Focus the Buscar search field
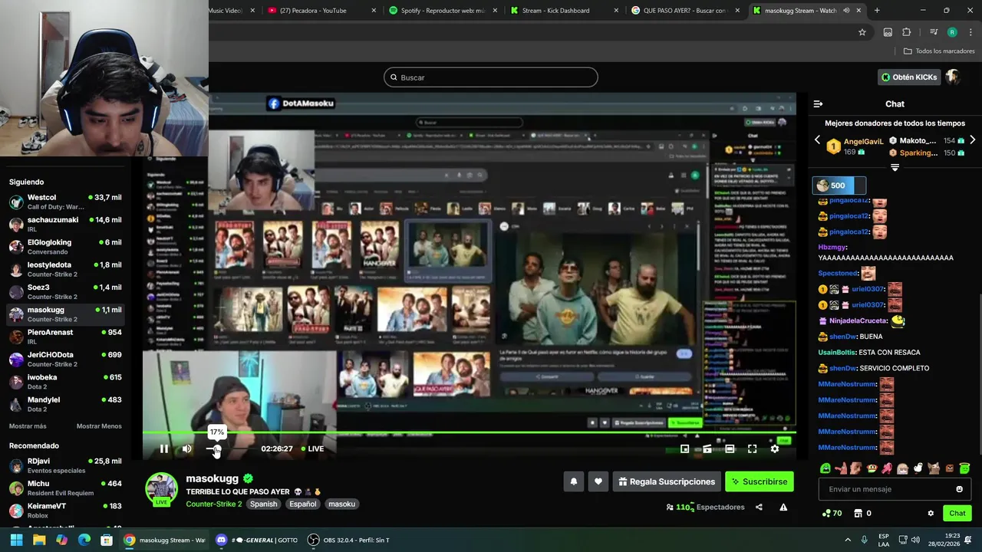 [x=491, y=77]
